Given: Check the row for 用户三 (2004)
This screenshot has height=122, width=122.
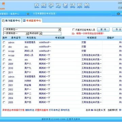Looking at the screenshot, I should click(x=4, y=98).
